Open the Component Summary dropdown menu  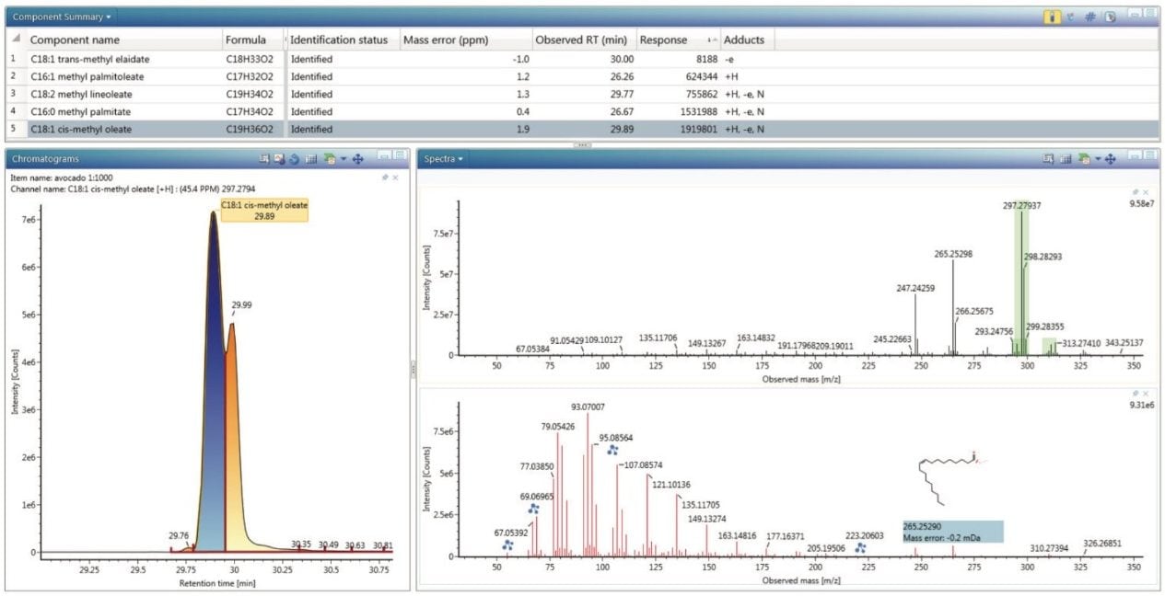click(63, 17)
